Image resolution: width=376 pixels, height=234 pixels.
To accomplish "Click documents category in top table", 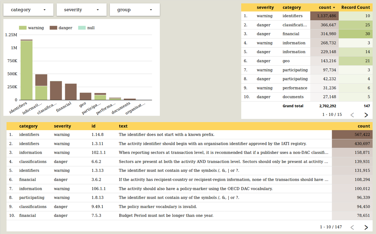I will (x=293, y=97).
